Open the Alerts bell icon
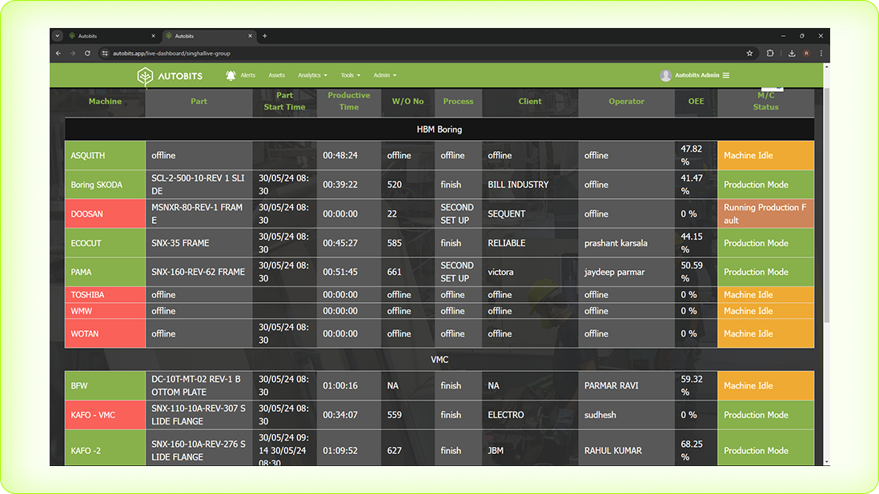The height and width of the screenshot is (494, 879). click(231, 75)
